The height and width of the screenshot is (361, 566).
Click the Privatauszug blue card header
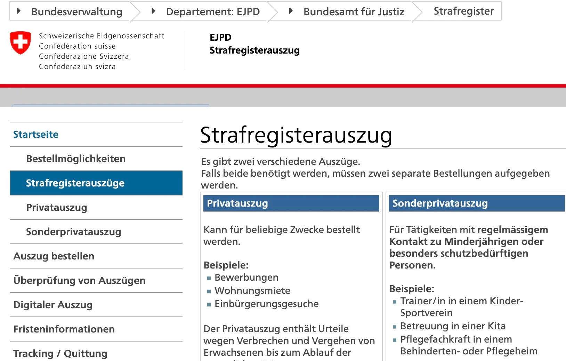click(x=291, y=203)
